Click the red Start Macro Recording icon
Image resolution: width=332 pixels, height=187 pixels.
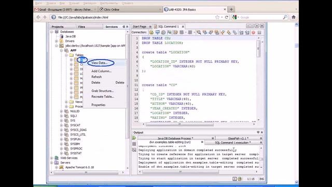[x=253, y=32]
